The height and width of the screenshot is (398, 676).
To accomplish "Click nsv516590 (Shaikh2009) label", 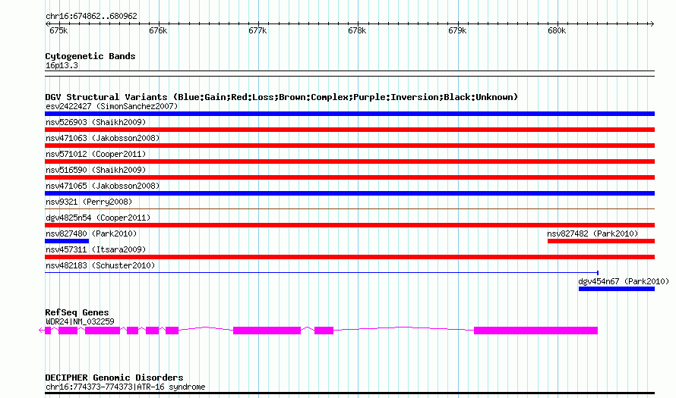I will point(96,170).
